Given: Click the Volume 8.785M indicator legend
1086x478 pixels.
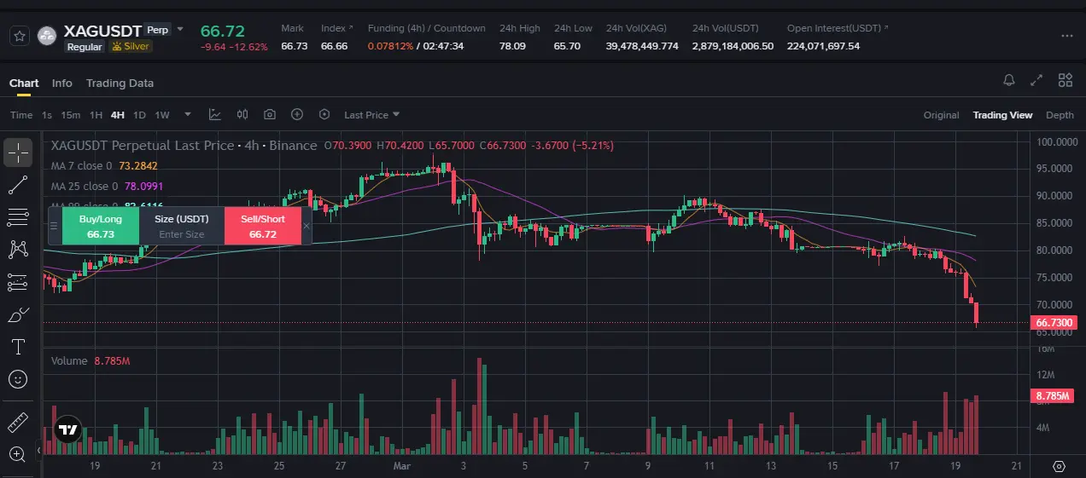Looking at the screenshot, I should (90, 361).
